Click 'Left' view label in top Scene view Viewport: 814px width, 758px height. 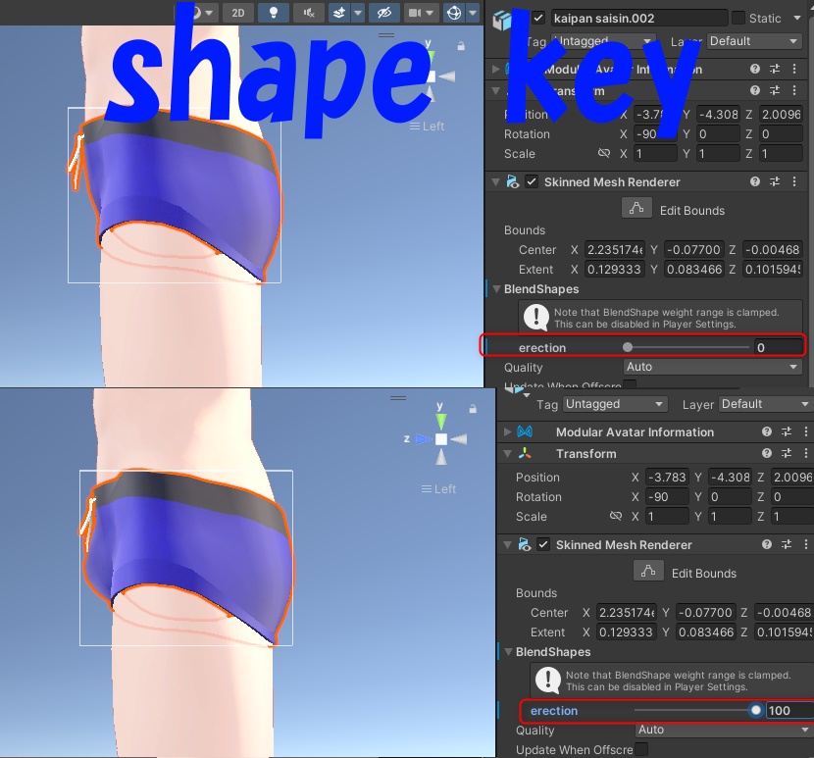coord(427,126)
